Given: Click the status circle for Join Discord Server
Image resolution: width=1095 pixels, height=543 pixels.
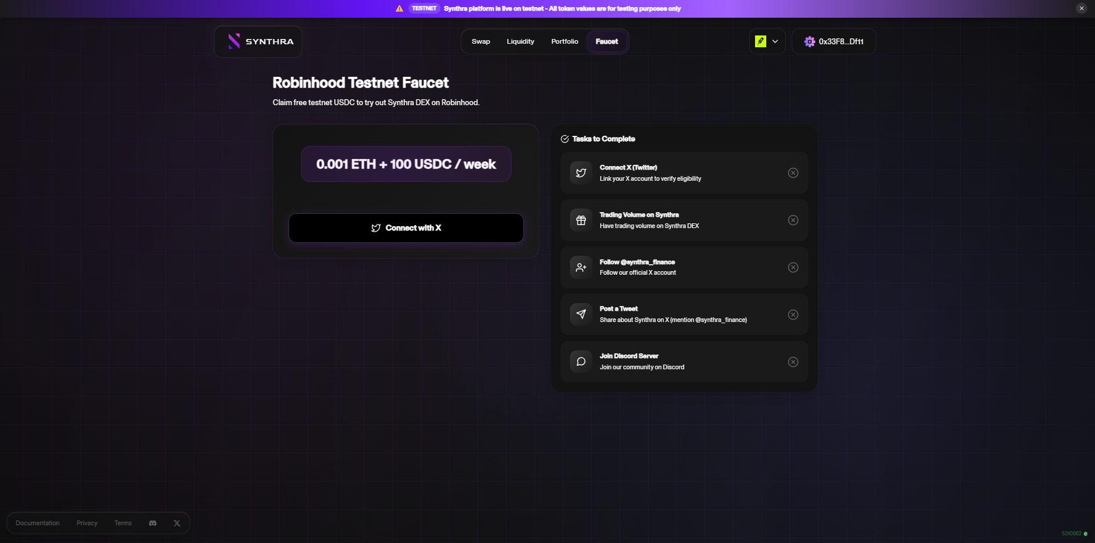Looking at the screenshot, I should coord(793,362).
